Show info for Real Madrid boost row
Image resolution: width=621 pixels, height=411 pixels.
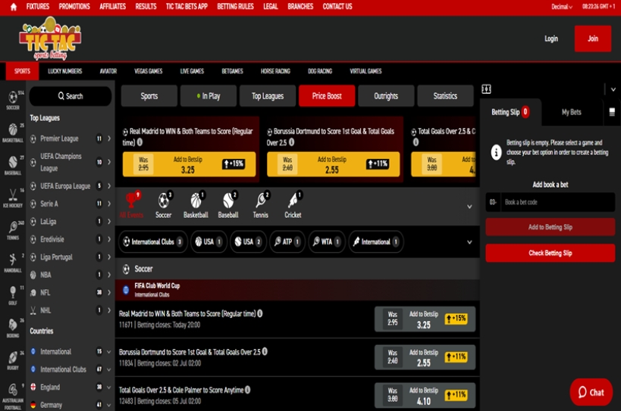pyautogui.click(x=260, y=313)
